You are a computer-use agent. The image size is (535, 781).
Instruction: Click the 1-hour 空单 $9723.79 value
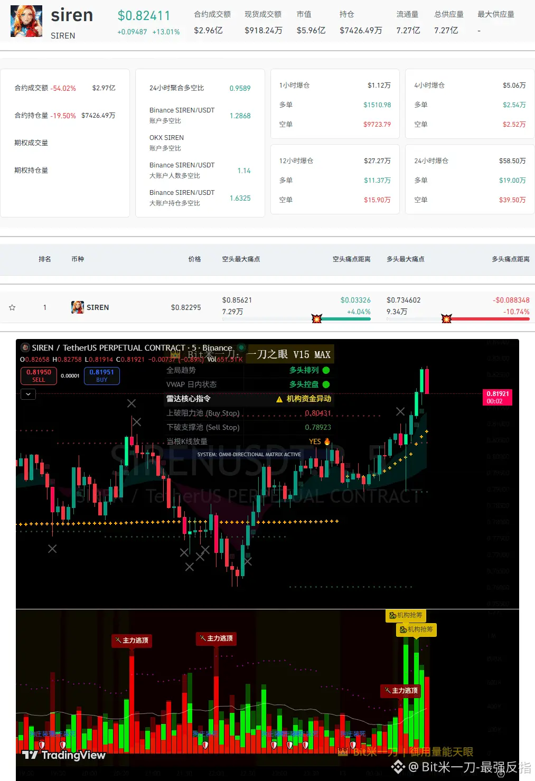377,124
